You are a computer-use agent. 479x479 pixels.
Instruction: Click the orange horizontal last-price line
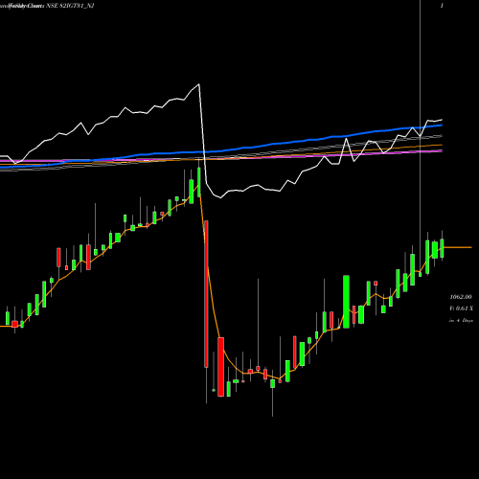[x=458, y=247]
